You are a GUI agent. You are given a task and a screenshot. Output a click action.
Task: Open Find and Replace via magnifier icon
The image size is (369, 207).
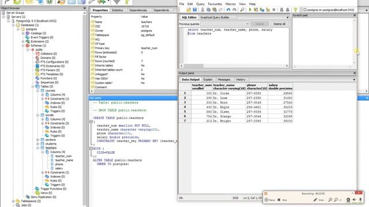click(x=242, y=10)
